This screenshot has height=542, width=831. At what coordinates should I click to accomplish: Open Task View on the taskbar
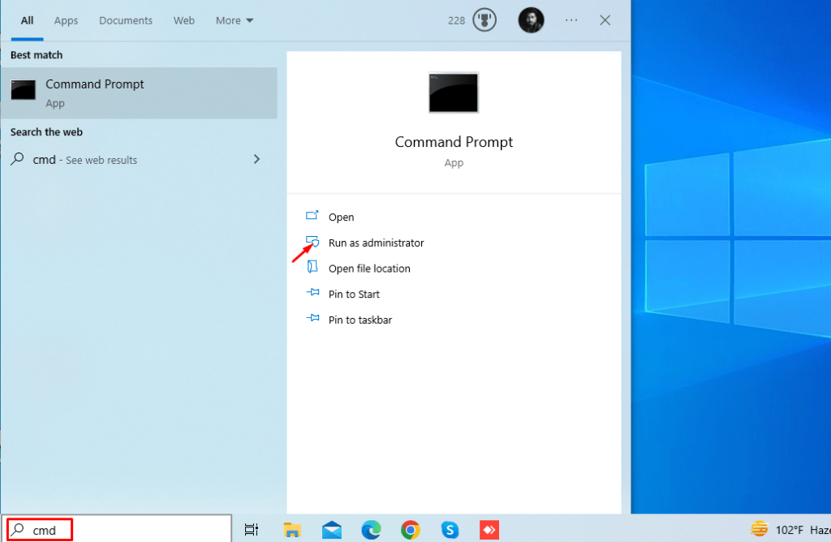coord(252,530)
